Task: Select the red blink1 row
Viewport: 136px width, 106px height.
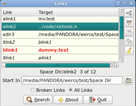Action: point(60,50)
